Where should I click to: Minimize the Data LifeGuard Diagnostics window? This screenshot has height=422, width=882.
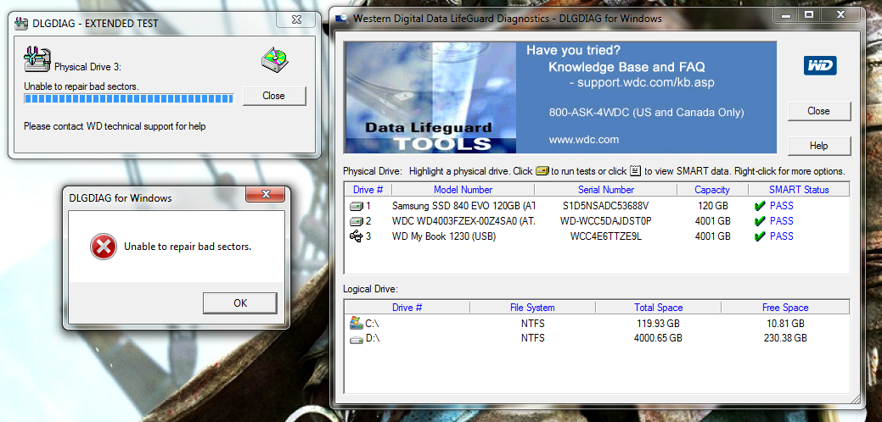point(786,14)
